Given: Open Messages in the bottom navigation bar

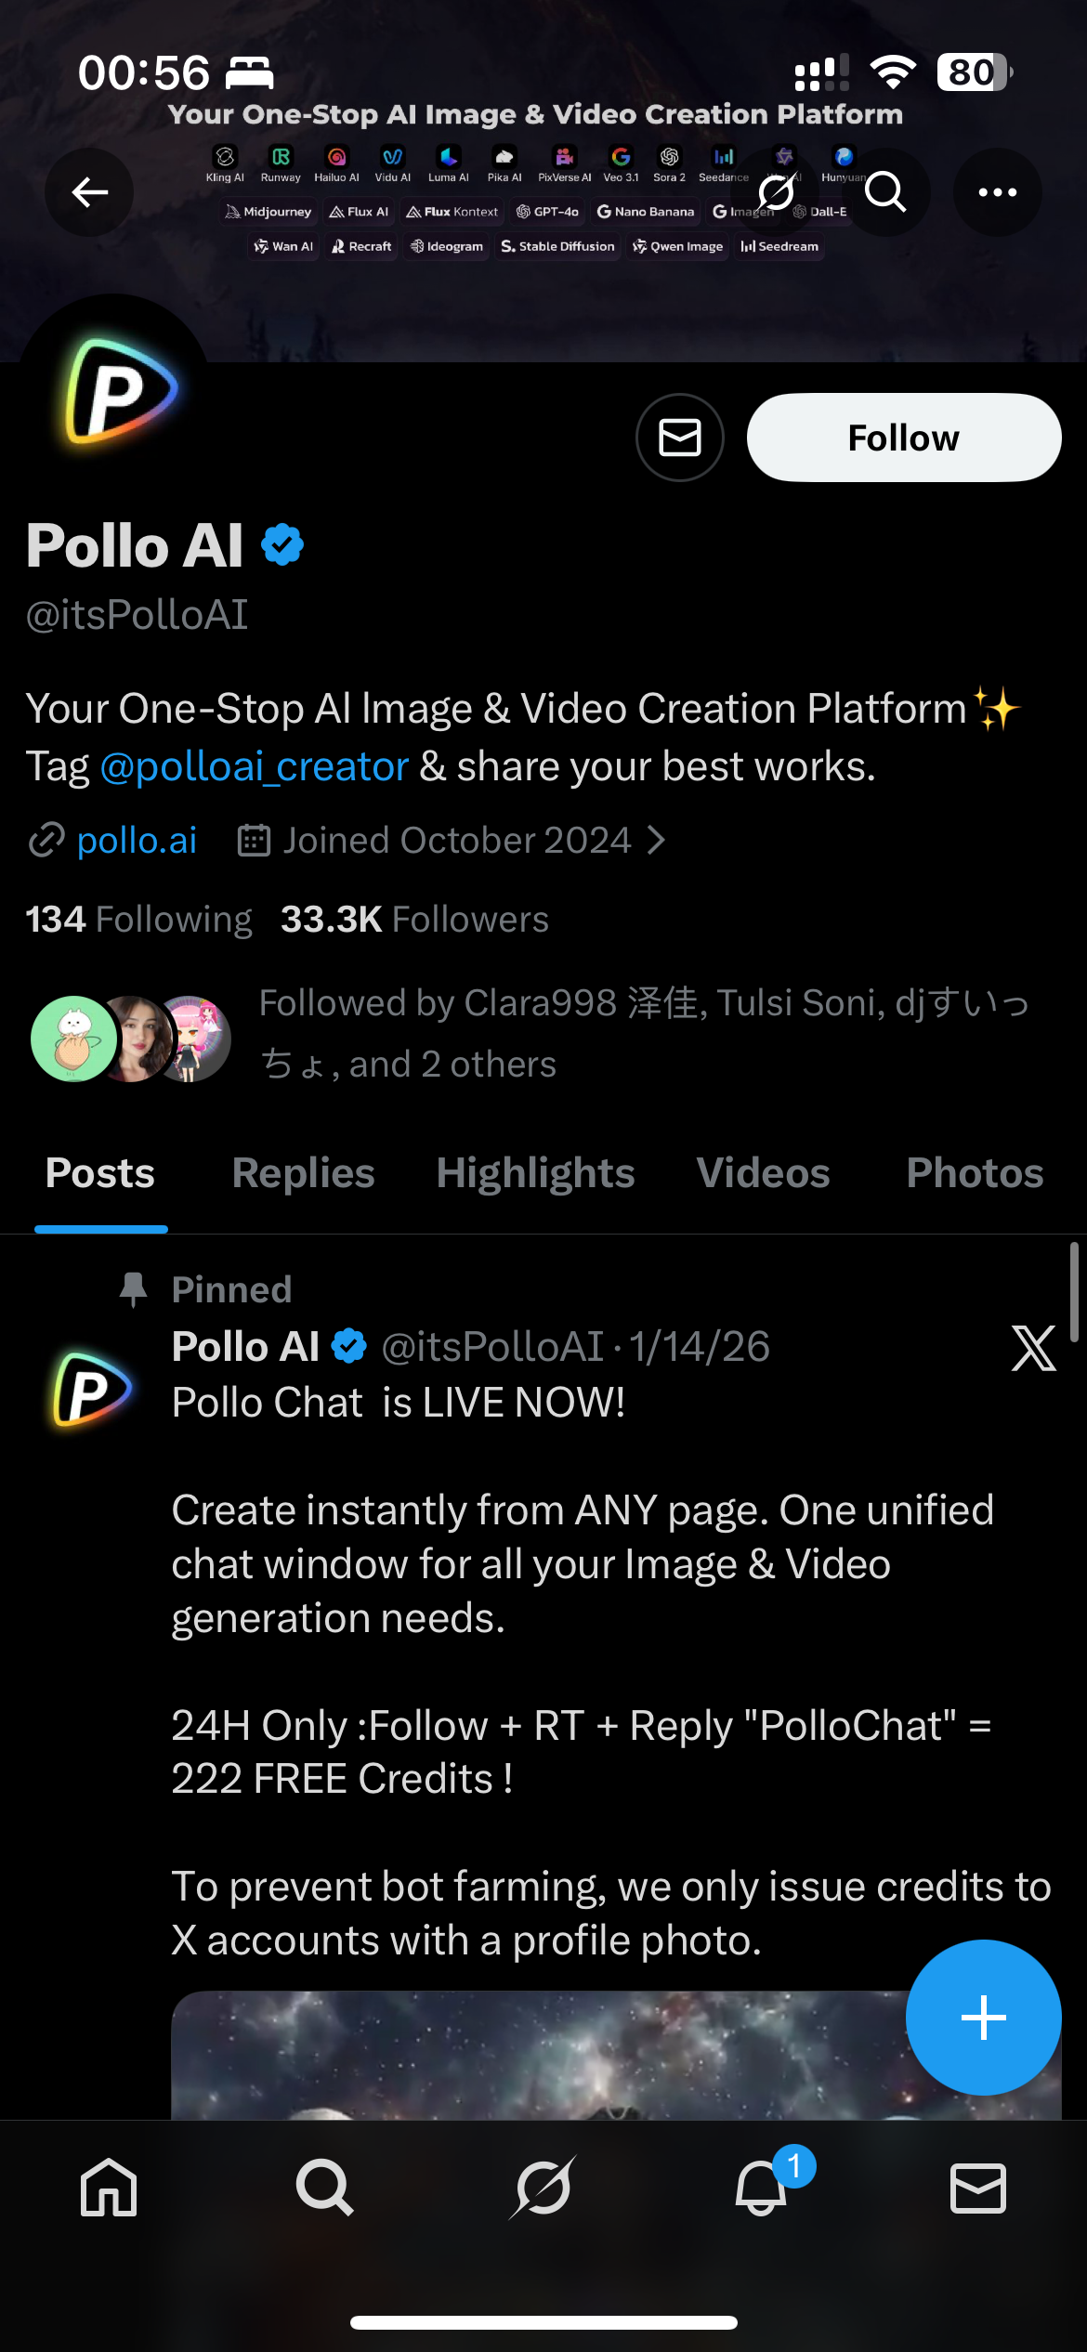Looking at the screenshot, I should click(x=977, y=2187).
